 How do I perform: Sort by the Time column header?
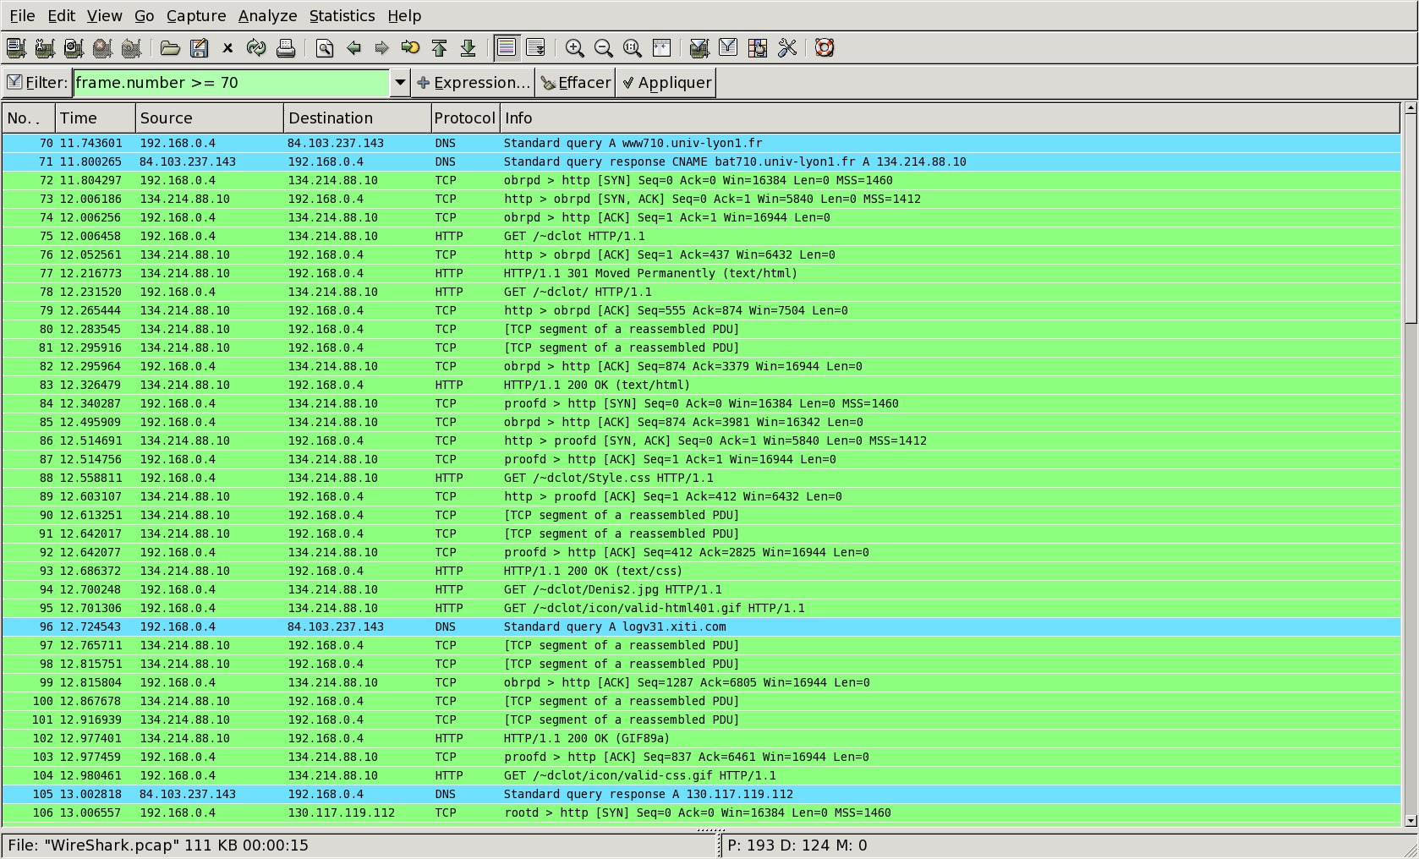coord(96,118)
